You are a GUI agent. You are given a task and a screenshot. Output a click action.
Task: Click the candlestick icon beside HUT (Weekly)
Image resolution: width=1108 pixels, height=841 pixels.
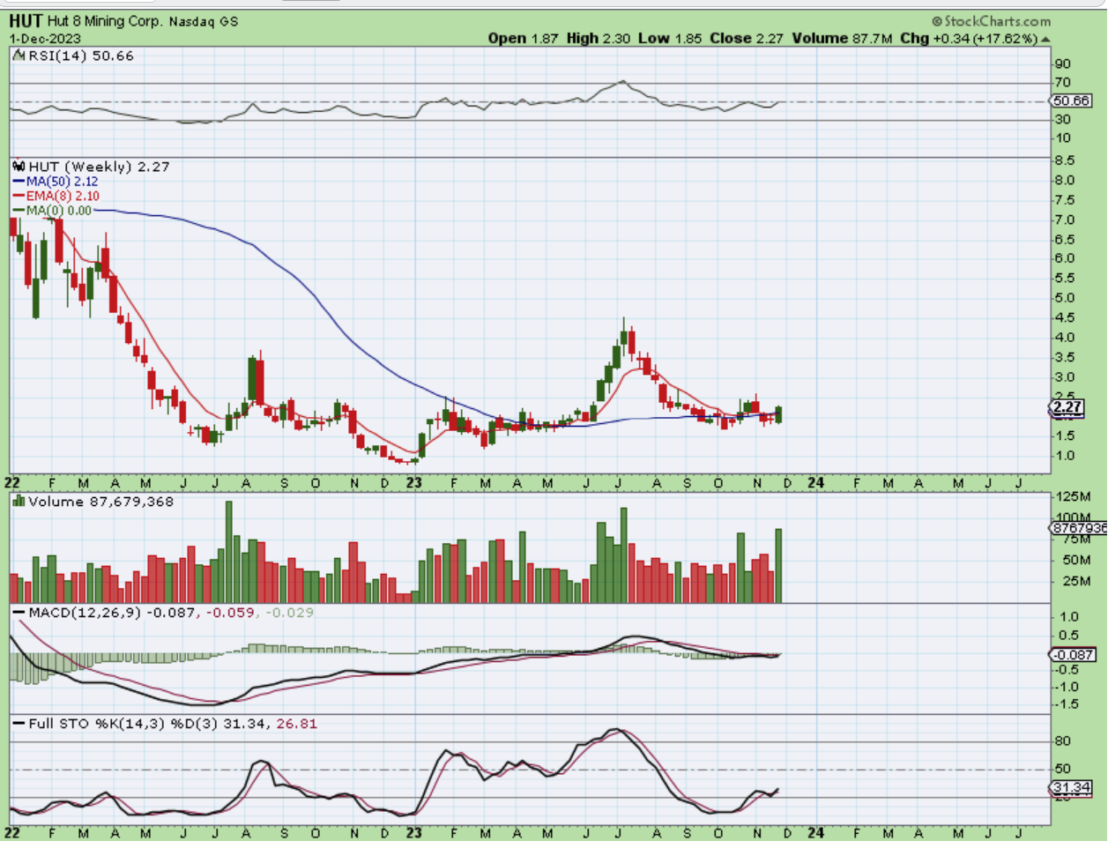[19, 167]
